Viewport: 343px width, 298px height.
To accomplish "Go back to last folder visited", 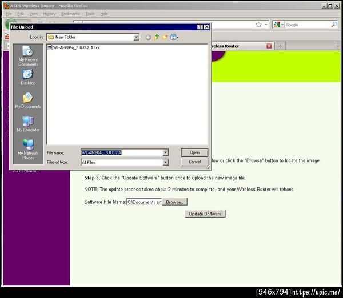I will coord(148,37).
